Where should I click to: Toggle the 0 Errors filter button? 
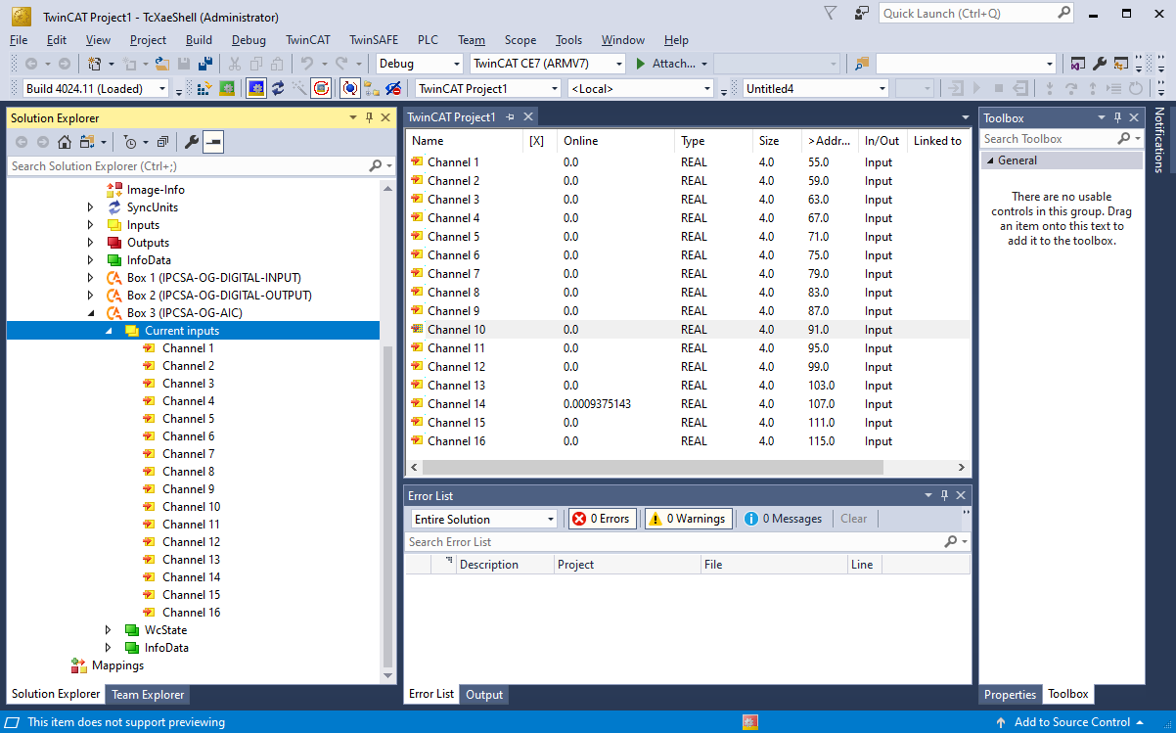click(x=603, y=519)
